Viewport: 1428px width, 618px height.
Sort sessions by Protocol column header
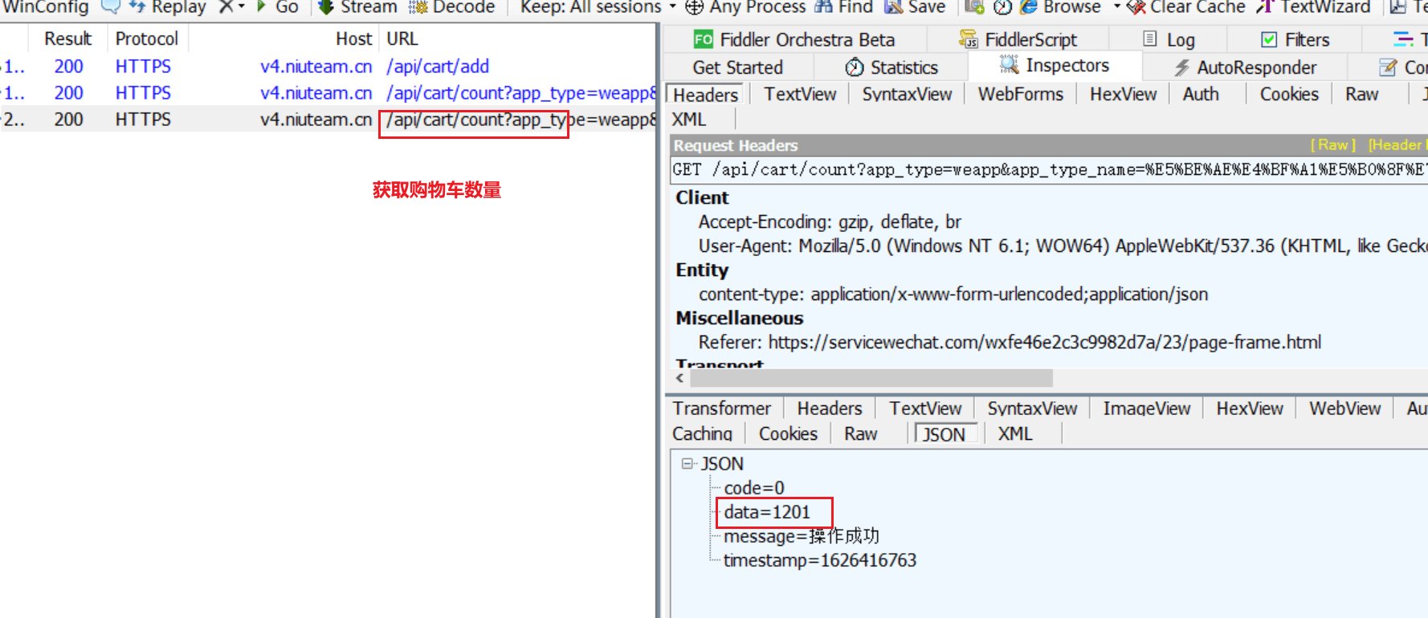[146, 39]
